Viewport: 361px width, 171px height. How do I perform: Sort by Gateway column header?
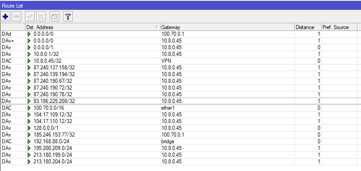(227, 27)
